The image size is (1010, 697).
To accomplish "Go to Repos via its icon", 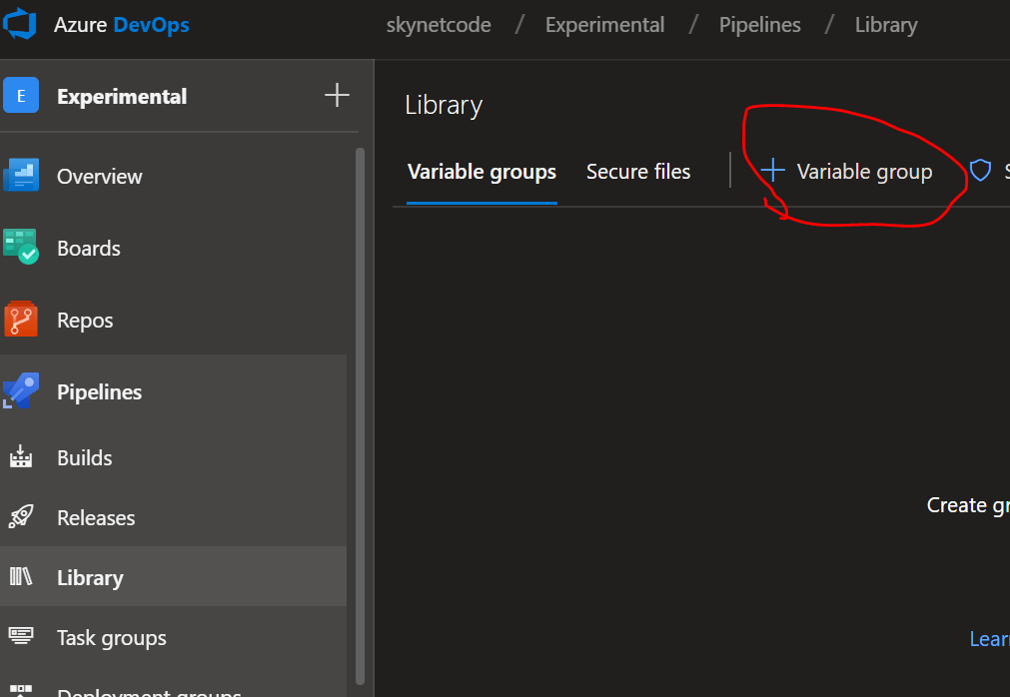I will click(20, 320).
